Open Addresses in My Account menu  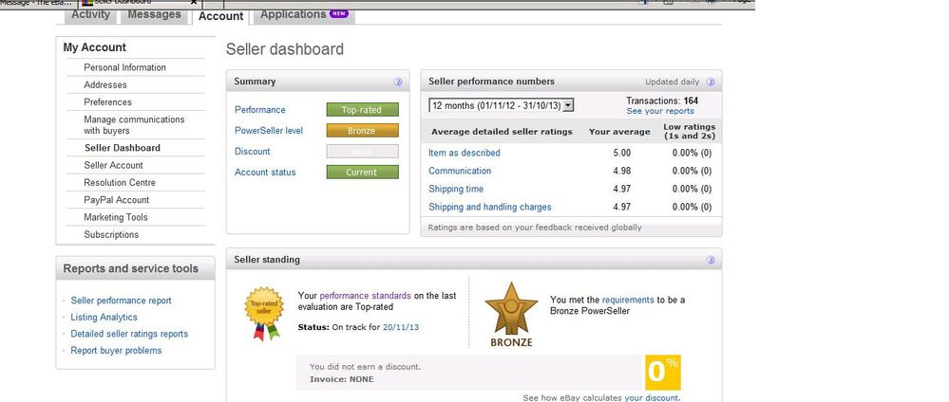click(x=105, y=85)
